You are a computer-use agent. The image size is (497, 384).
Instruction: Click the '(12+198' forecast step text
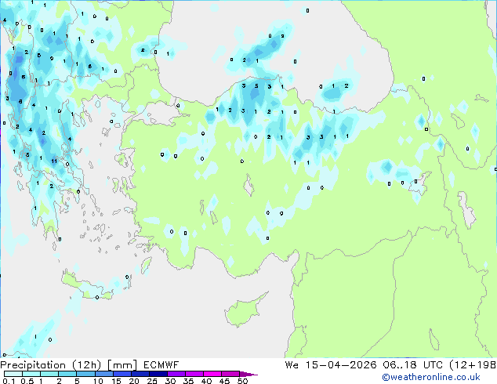(473, 365)
